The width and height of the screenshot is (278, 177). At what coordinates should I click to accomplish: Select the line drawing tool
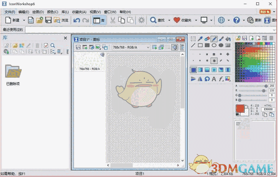(193, 45)
